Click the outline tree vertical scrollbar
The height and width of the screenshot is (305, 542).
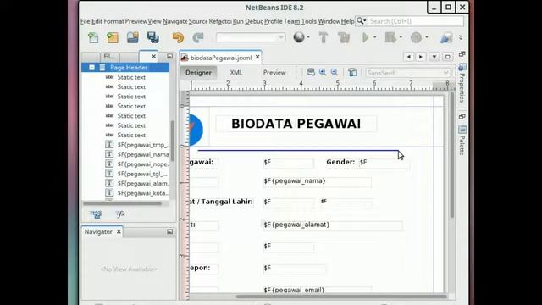(x=172, y=141)
